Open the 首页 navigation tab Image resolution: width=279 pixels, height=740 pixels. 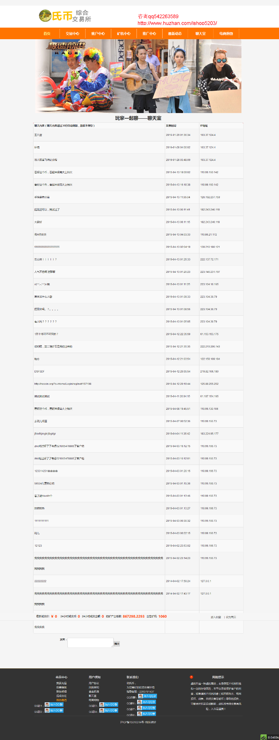(47, 34)
